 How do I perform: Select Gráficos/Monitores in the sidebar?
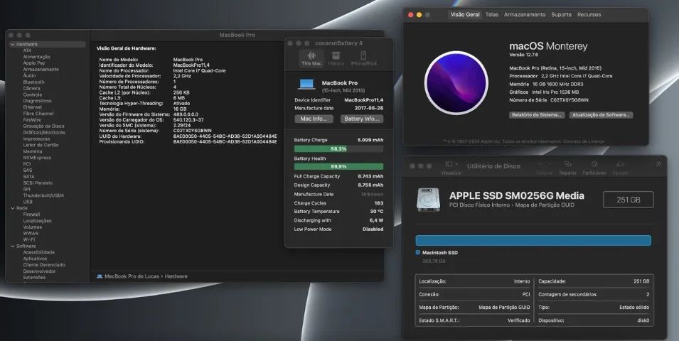coord(44,132)
